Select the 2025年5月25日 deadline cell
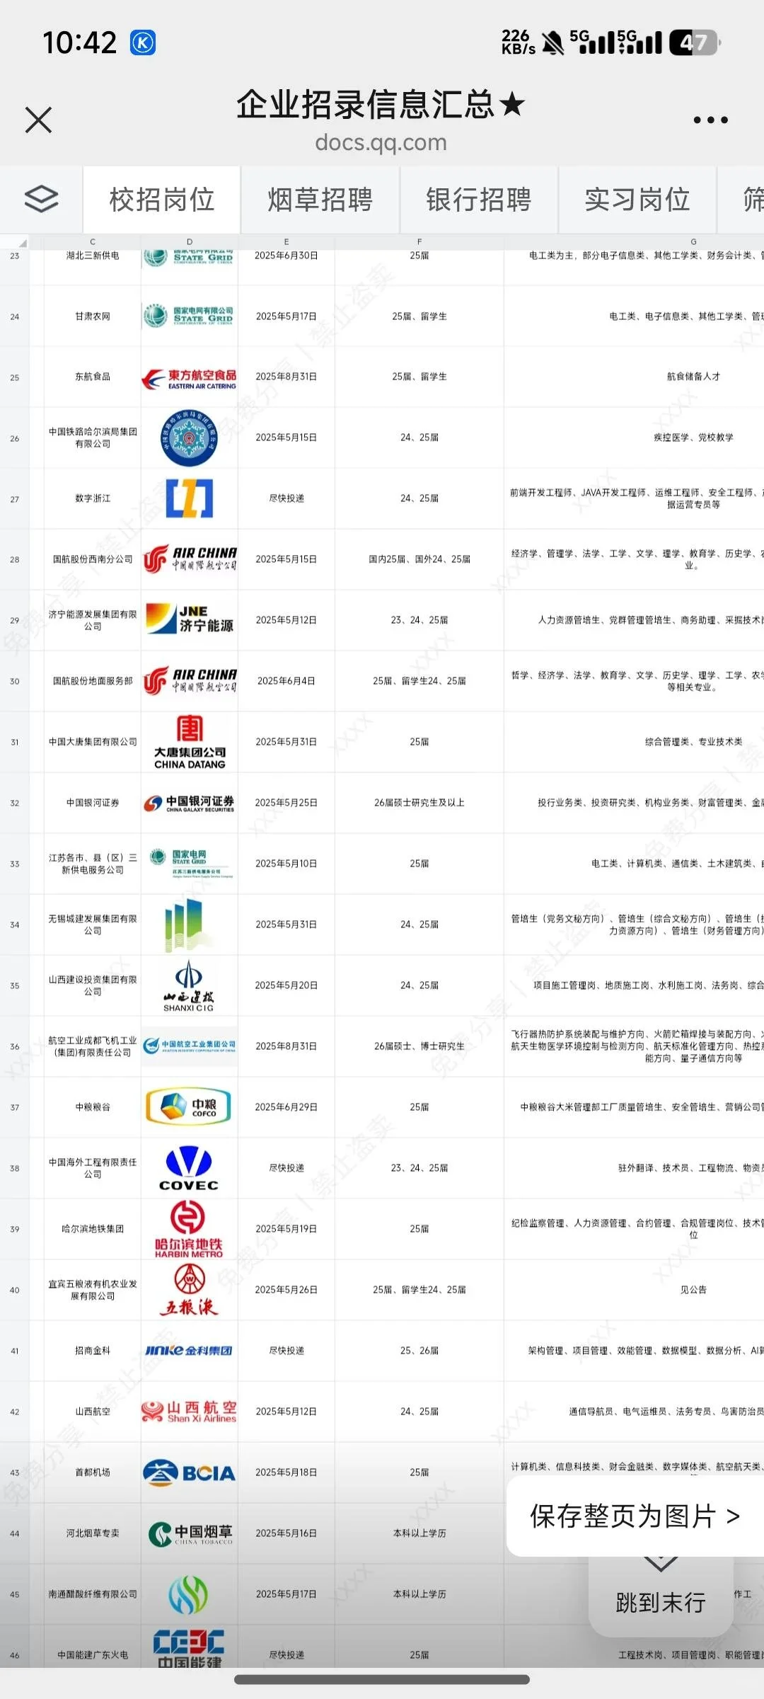This screenshot has width=764, height=1699. point(286,803)
